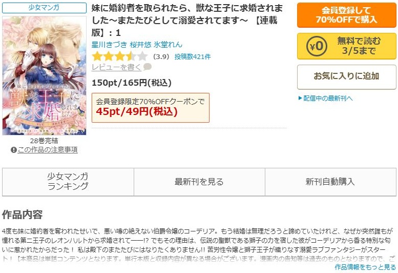Viewport: 398px width, 273px height.
Task: Select the 少女マンガ category tag
Action: tap(44, 8)
